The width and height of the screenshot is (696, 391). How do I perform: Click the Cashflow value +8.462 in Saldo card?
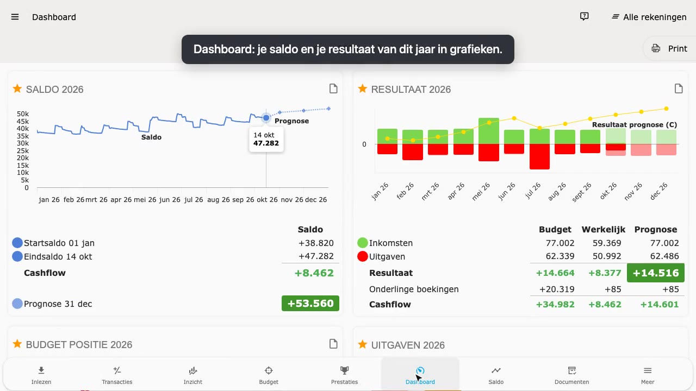(314, 273)
